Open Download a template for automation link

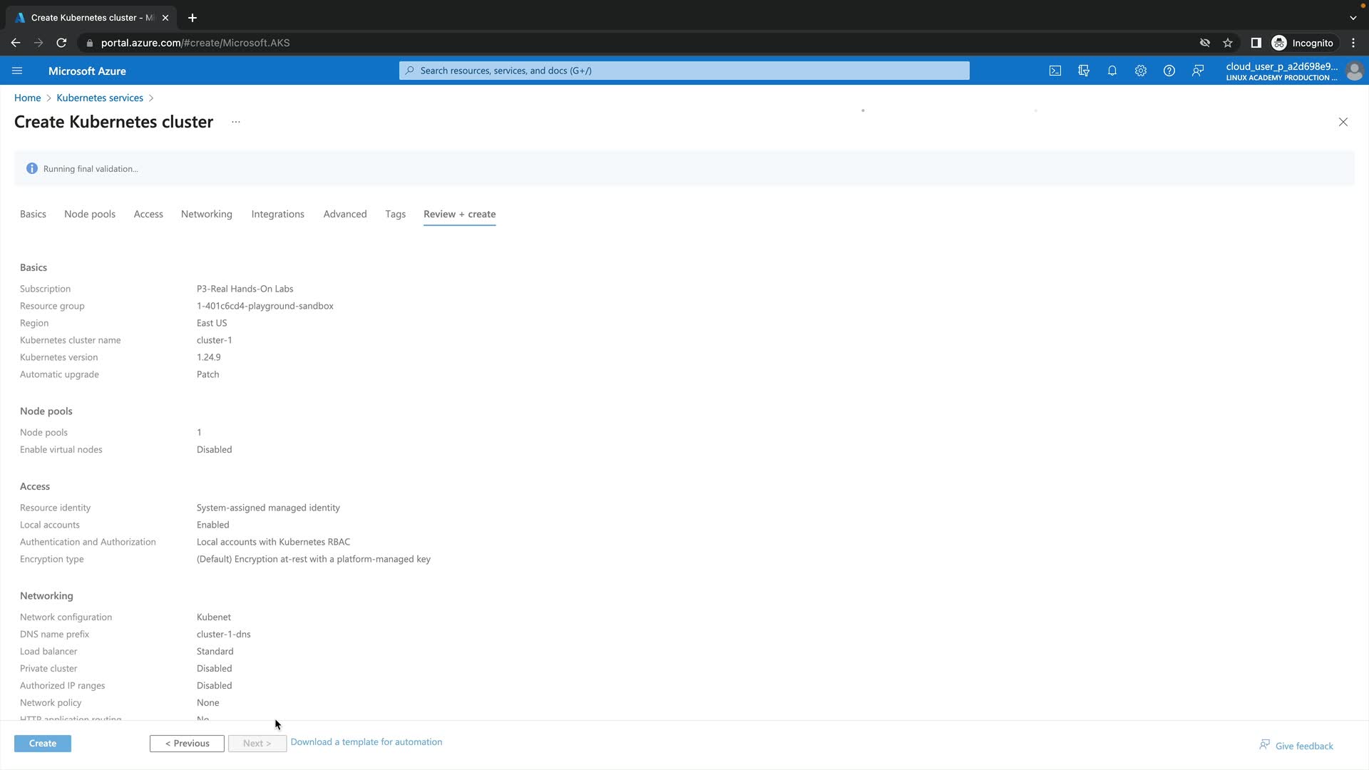366,741
